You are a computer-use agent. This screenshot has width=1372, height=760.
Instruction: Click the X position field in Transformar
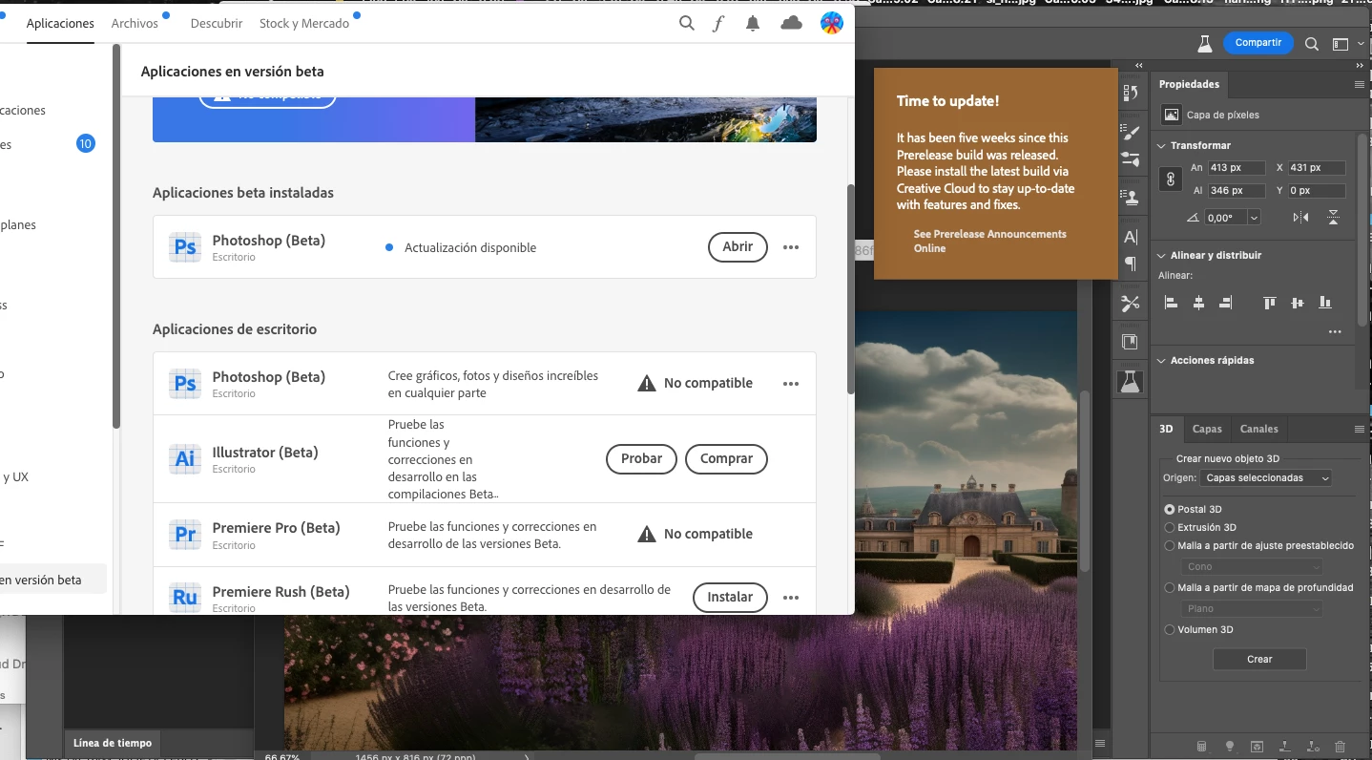point(1317,168)
